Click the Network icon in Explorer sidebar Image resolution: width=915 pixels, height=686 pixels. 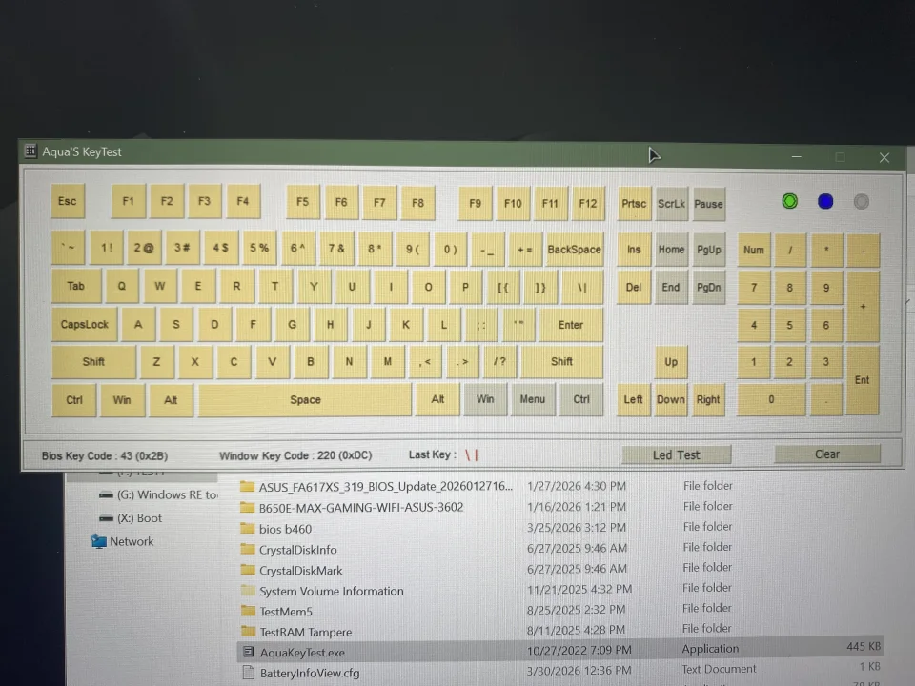pos(98,541)
